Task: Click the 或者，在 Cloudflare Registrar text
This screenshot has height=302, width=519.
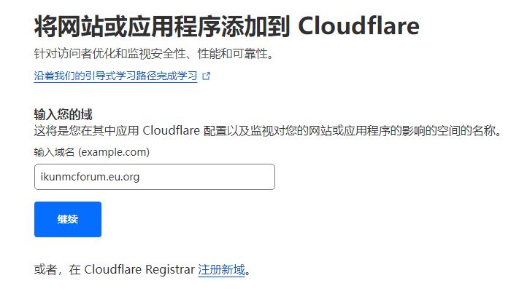Action: pyautogui.click(x=115, y=270)
